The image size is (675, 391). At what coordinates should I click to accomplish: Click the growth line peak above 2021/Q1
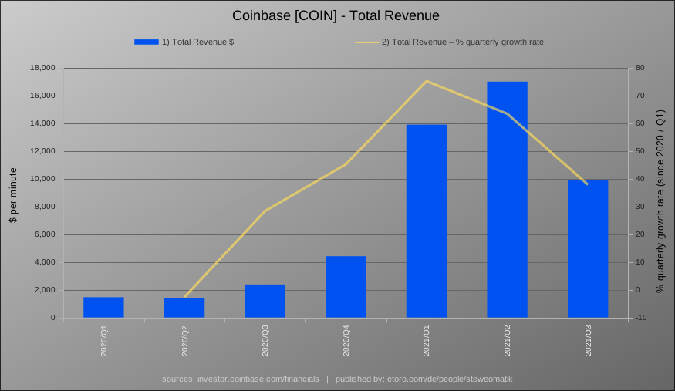427,81
